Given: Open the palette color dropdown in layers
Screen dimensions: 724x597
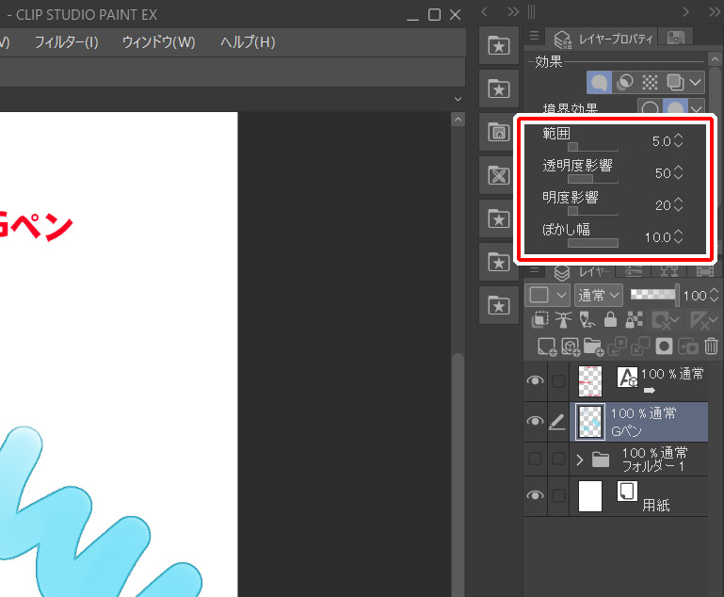Looking at the screenshot, I should [546, 295].
